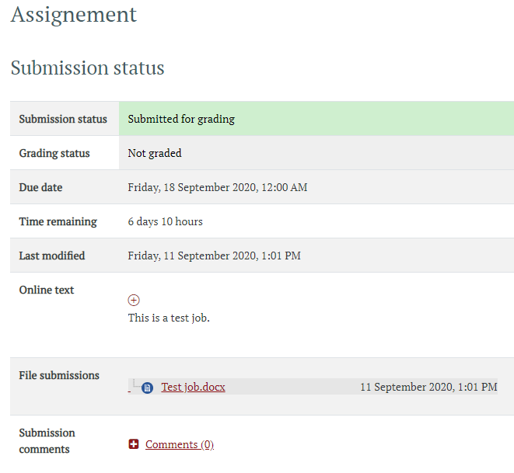Open the Test job.docx file link
This screenshot has width=514, height=473.
(x=193, y=387)
